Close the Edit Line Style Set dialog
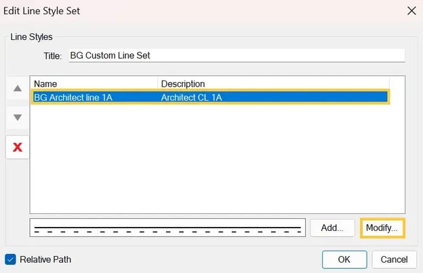Image resolution: width=423 pixels, height=273 pixels. (411, 11)
